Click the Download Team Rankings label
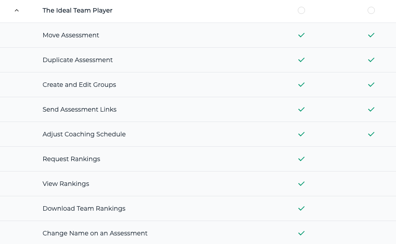This screenshot has width=396, height=244. coord(84,208)
